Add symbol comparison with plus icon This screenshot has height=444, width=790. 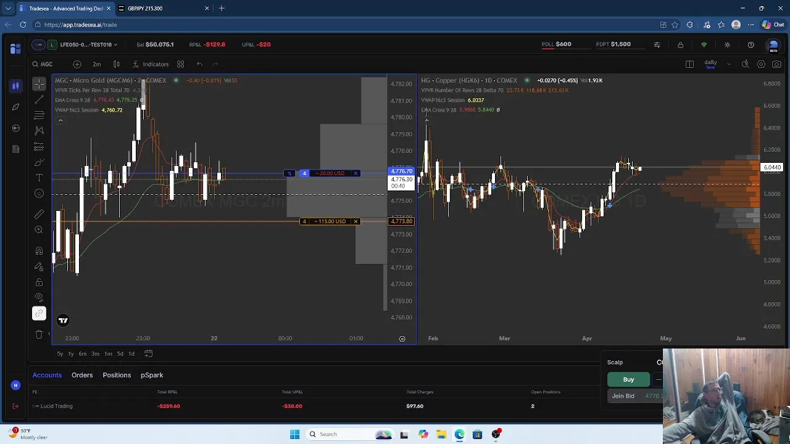pos(77,64)
